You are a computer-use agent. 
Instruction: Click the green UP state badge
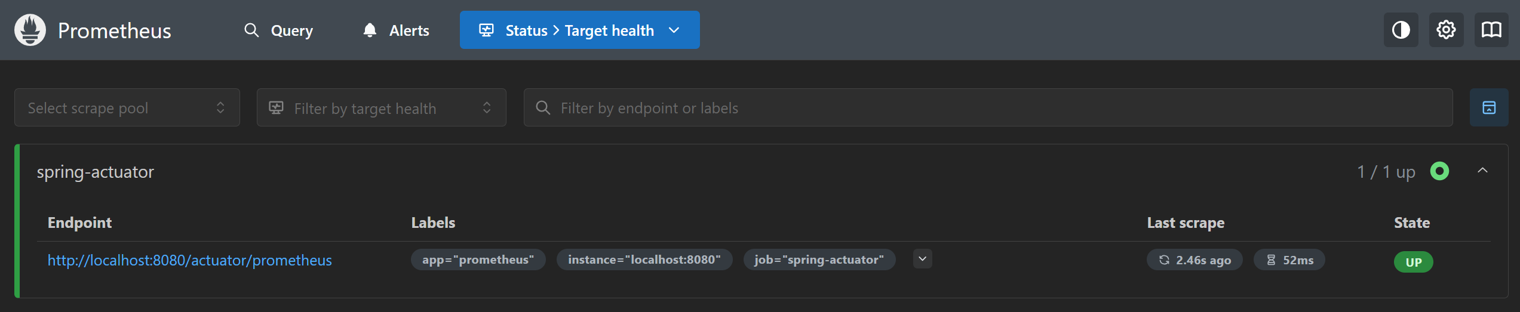coord(1413,262)
